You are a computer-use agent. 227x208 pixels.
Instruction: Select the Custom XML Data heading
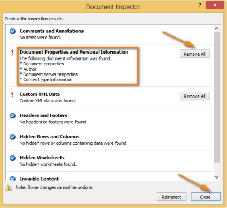coord(40,94)
